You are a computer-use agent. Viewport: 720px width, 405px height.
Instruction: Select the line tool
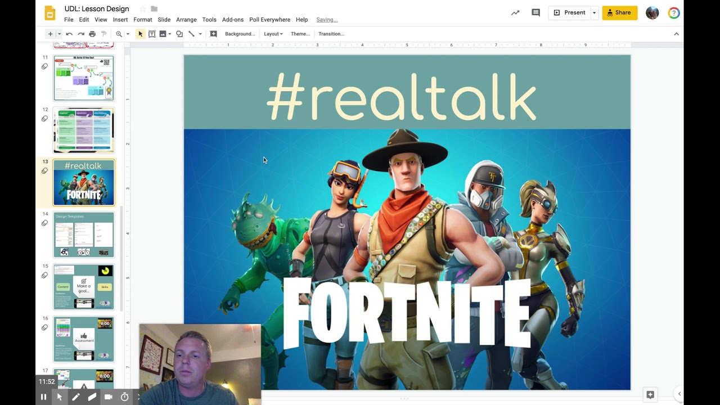(191, 34)
